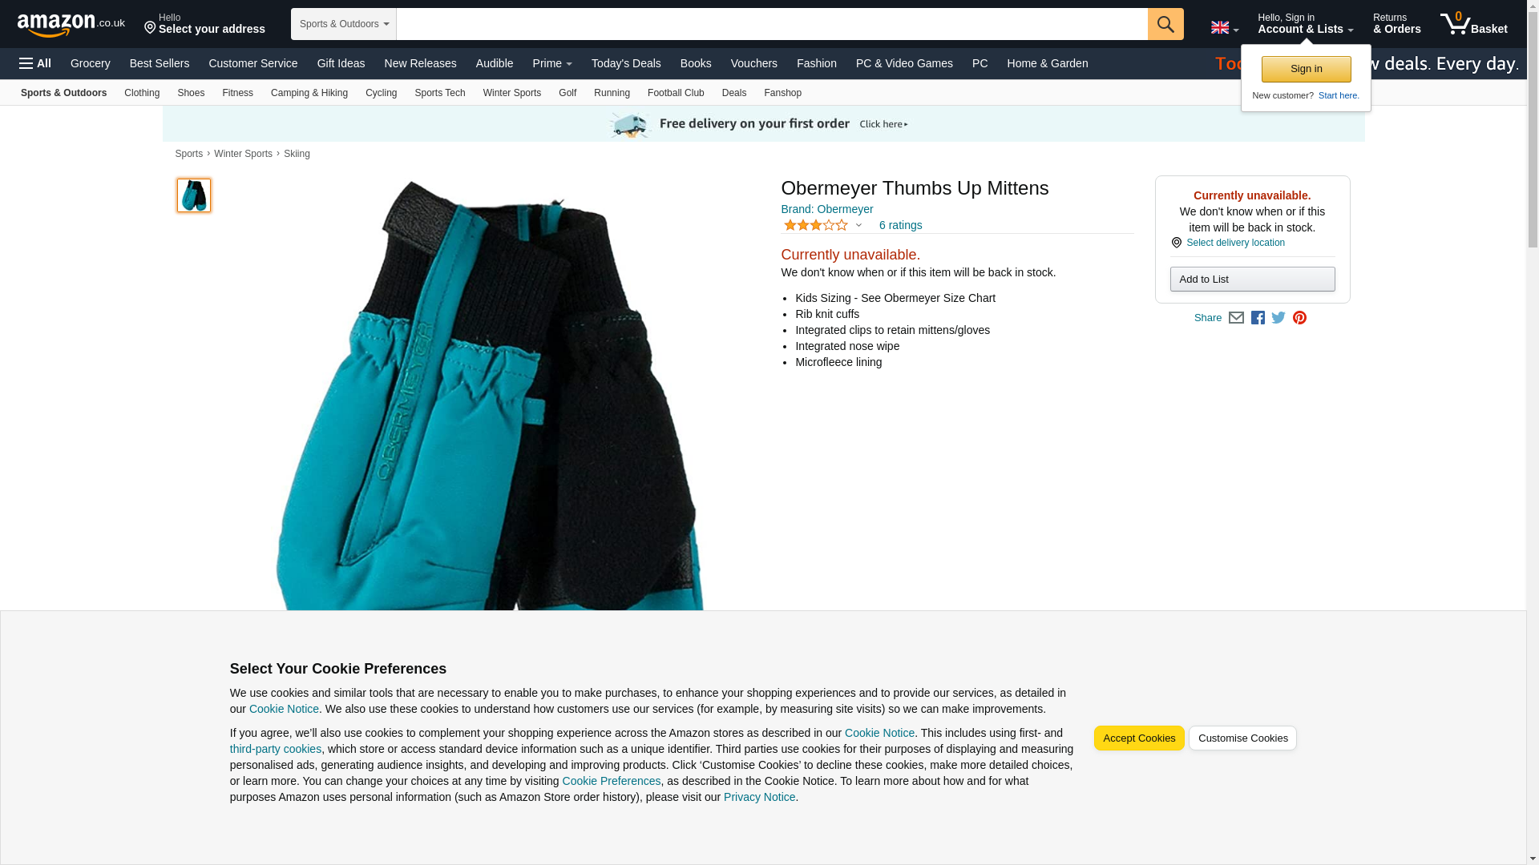Share via Pinterest icon
The width and height of the screenshot is (1539, 865).
(x=1299, y=318)
